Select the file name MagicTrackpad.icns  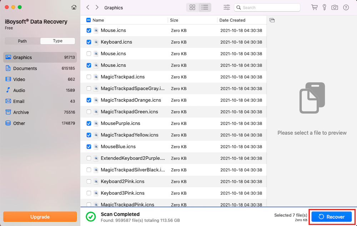click(123, 77)
